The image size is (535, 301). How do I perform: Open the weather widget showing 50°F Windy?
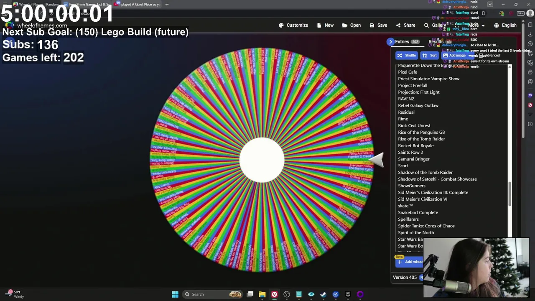click(x=15, y=294)
